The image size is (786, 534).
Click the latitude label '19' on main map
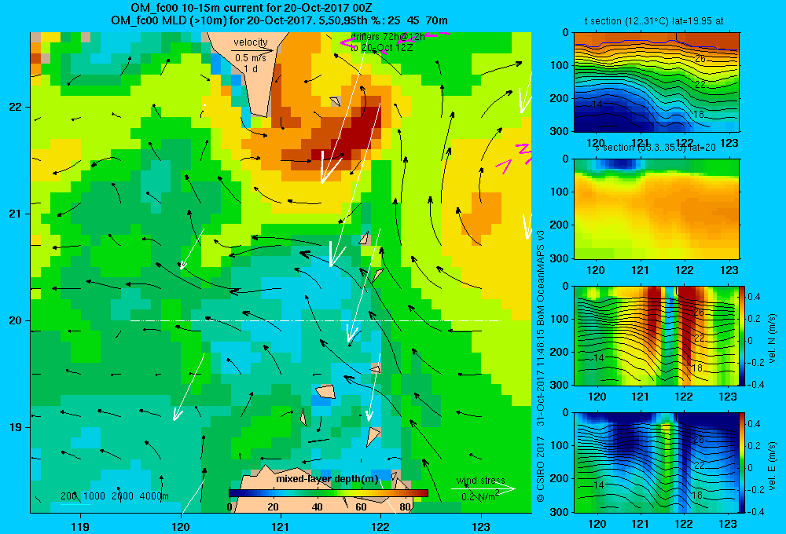[x=16, y=427]
